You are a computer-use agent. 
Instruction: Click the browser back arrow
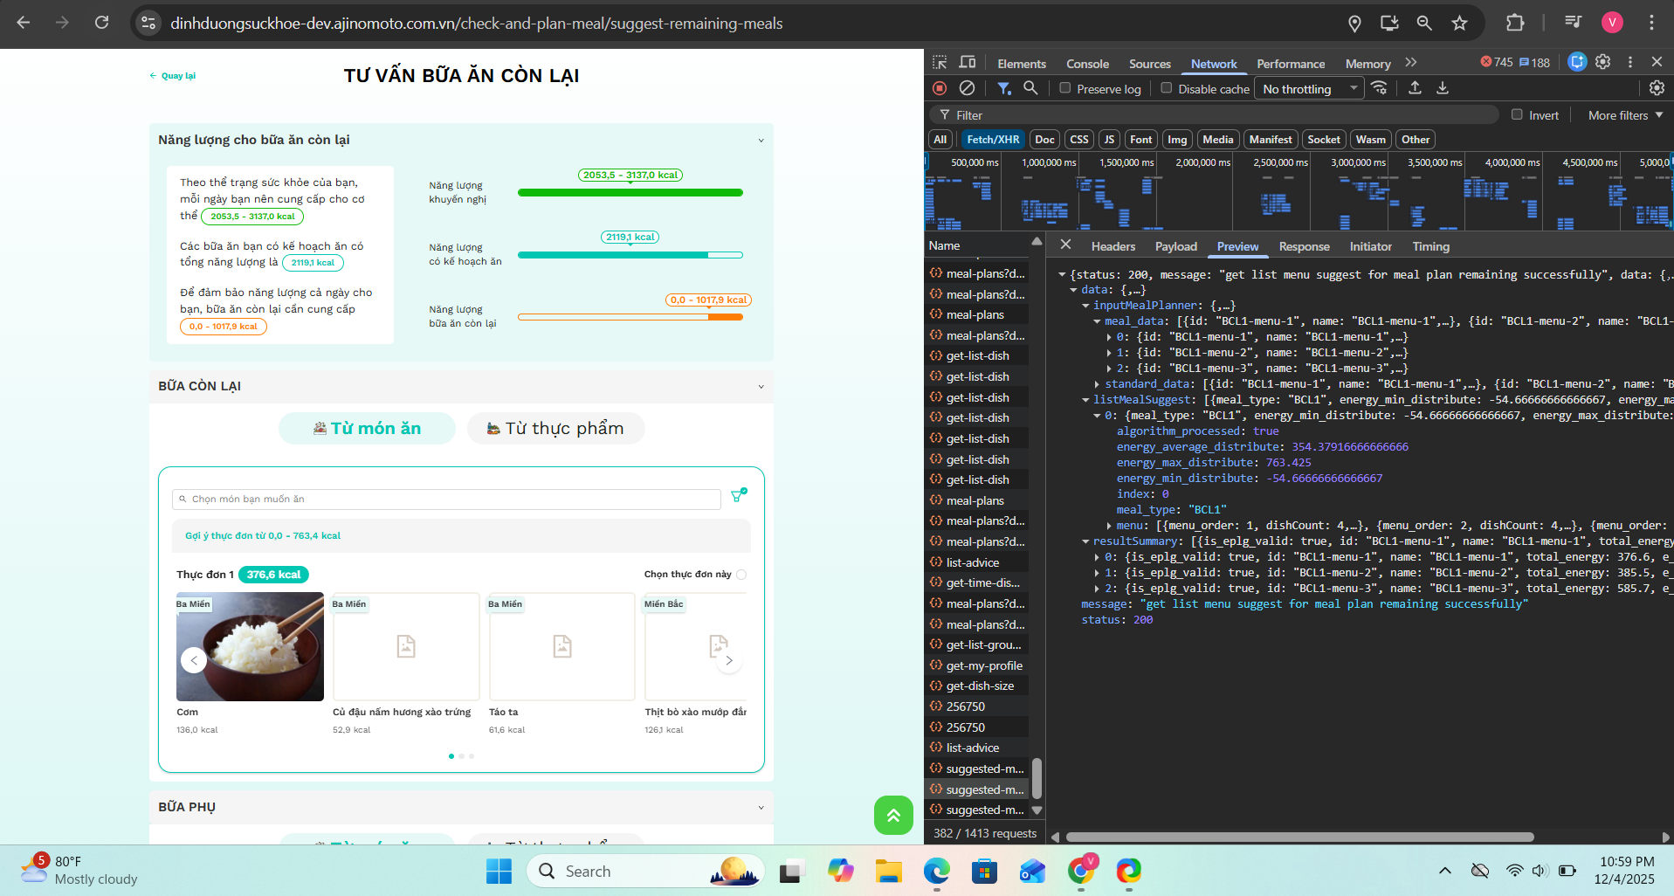click(x=24, y=23)
